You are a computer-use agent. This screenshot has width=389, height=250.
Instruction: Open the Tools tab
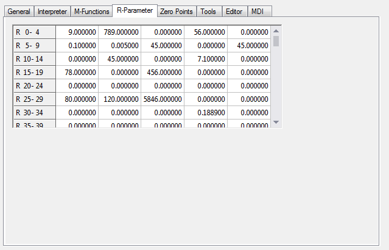point(208,12)
